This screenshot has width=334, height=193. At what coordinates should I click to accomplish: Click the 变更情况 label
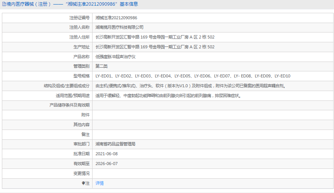(x=82, y=173)
